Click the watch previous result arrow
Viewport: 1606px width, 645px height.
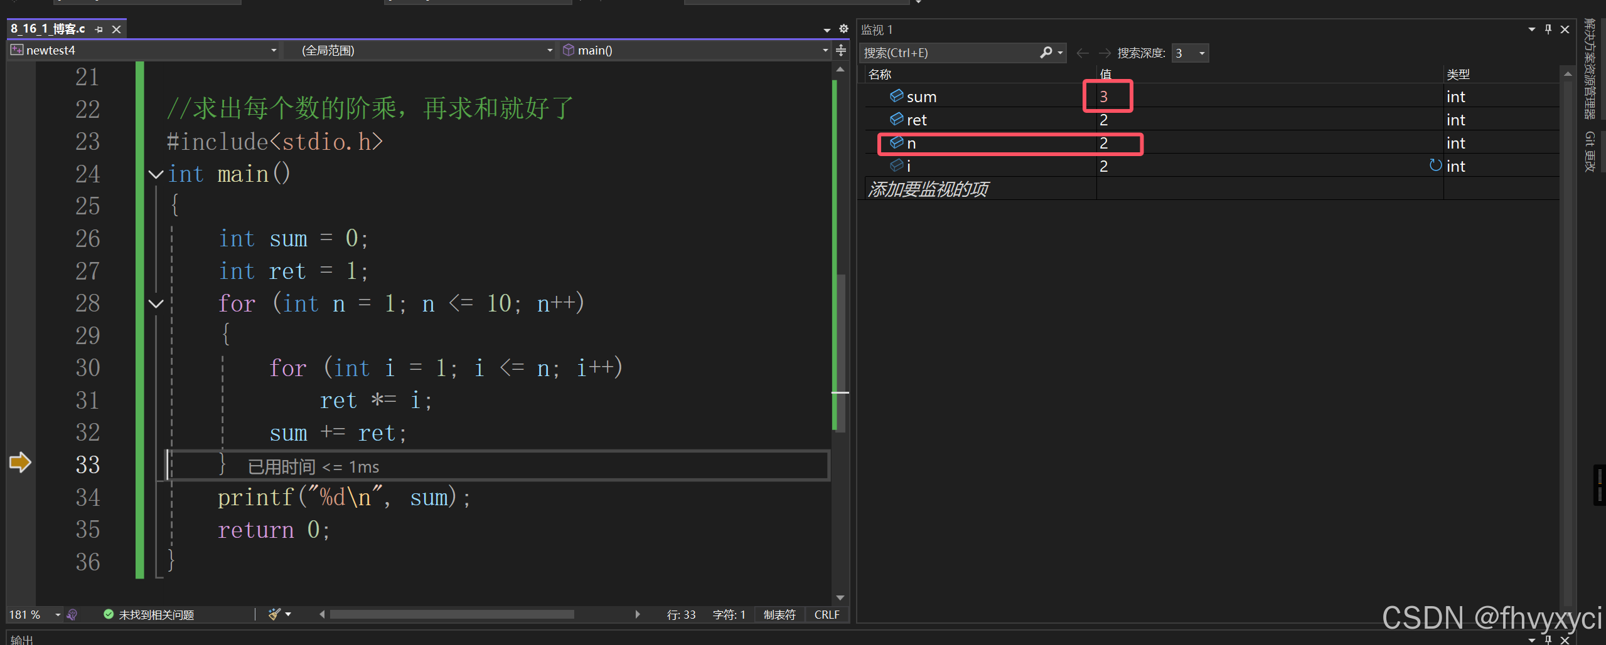coord(1082,53)
